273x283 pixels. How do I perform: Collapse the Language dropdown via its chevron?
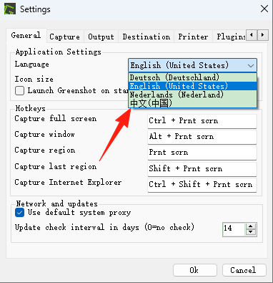tap(251, 65)
